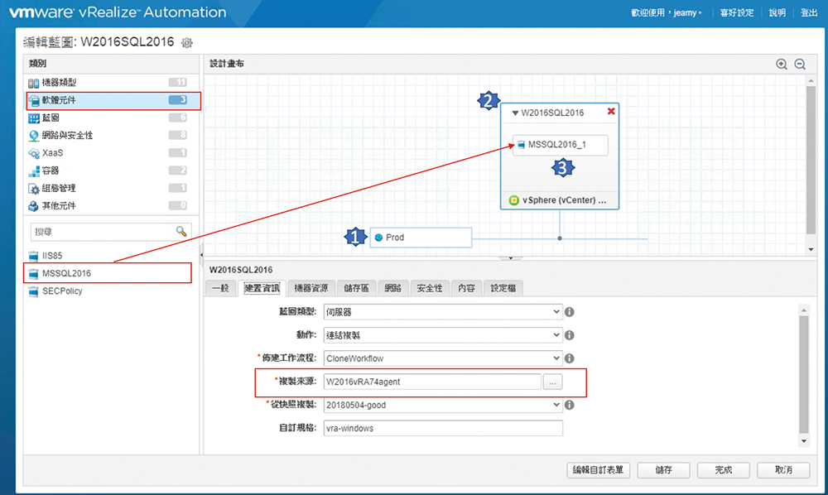Click the blueprint settings gear icon

(x=186, y=43)
